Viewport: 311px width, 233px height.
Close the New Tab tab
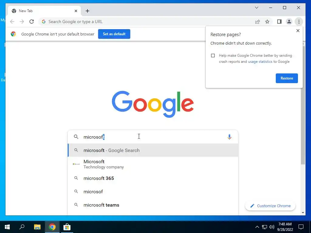coord(76,11)
